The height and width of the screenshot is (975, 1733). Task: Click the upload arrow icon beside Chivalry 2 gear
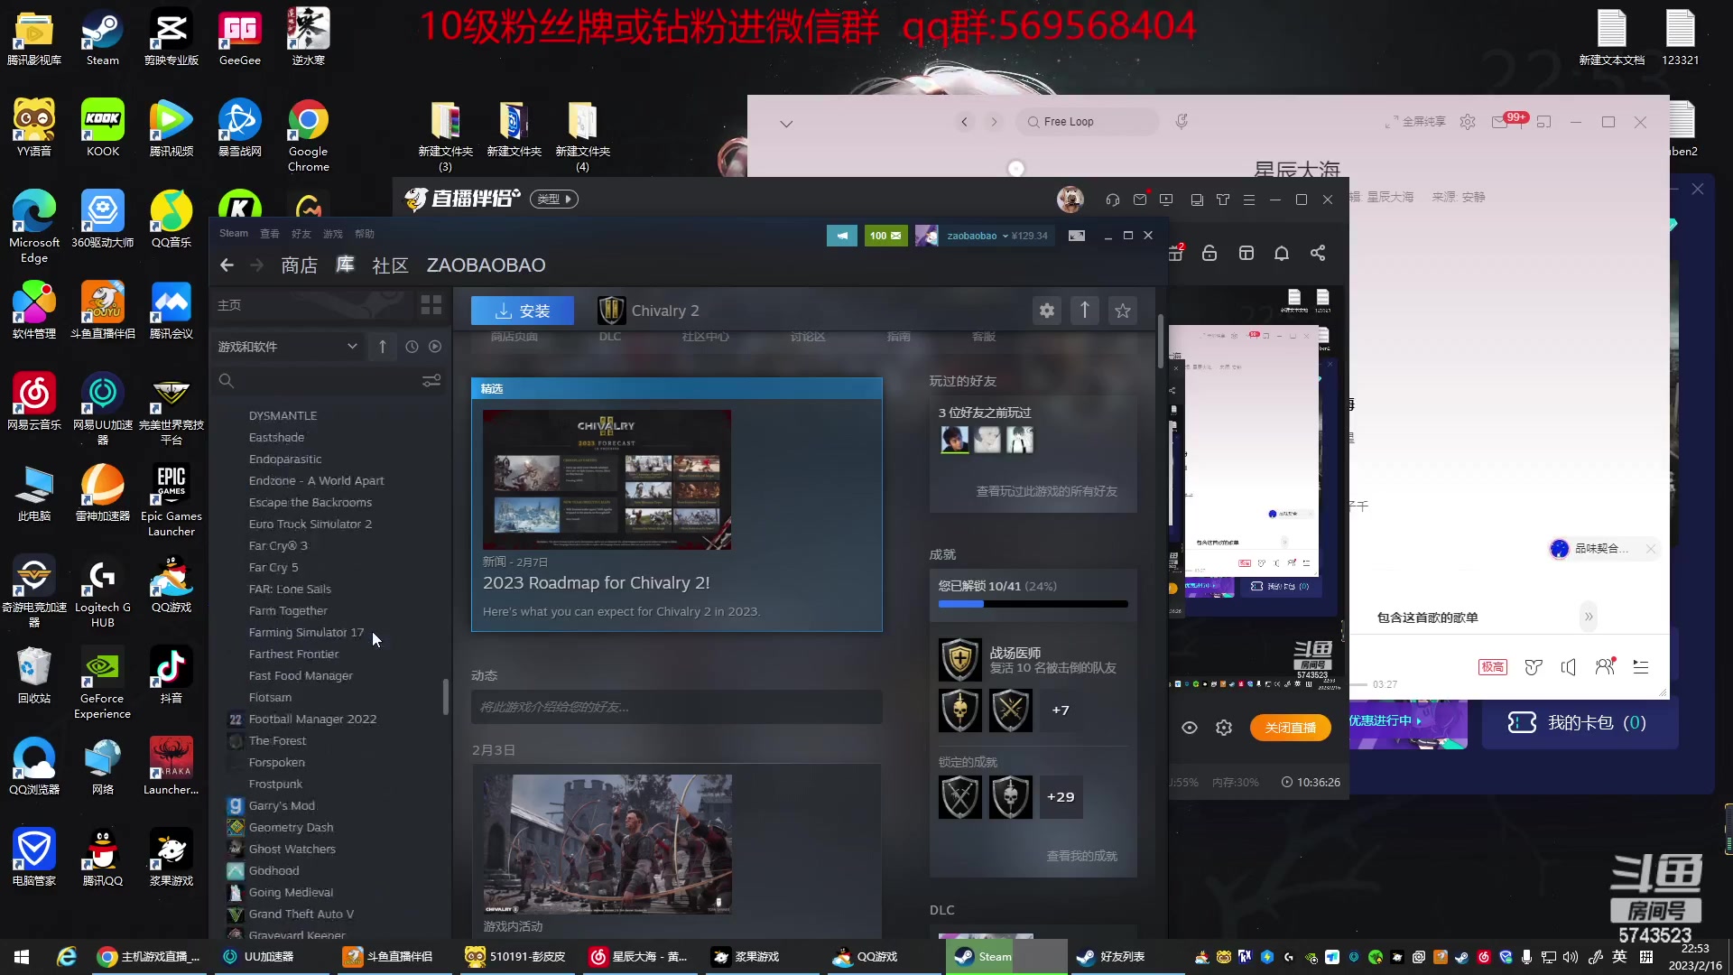pos(1085,311)
